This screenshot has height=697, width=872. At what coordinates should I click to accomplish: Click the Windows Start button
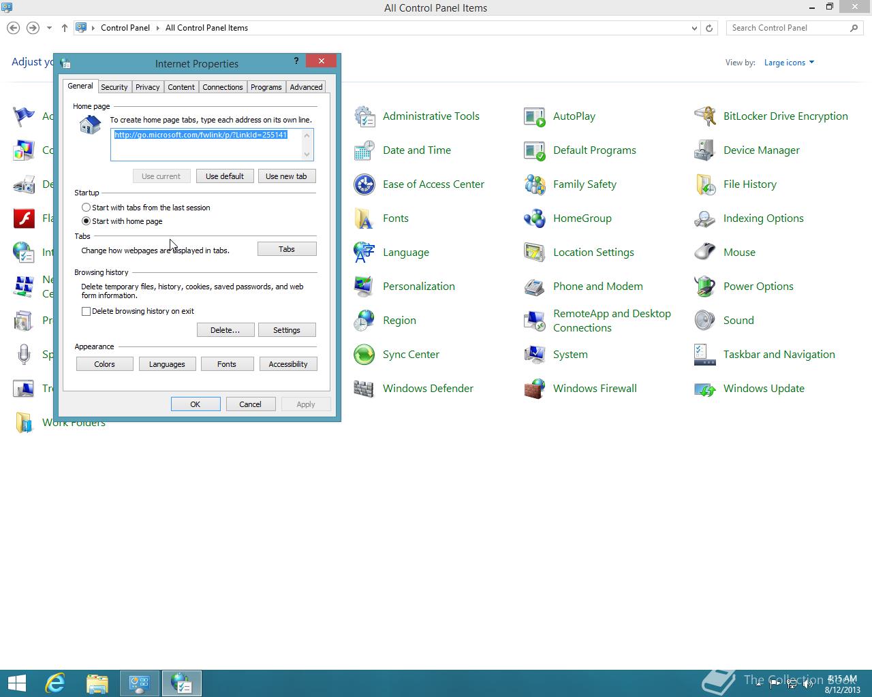16,683
